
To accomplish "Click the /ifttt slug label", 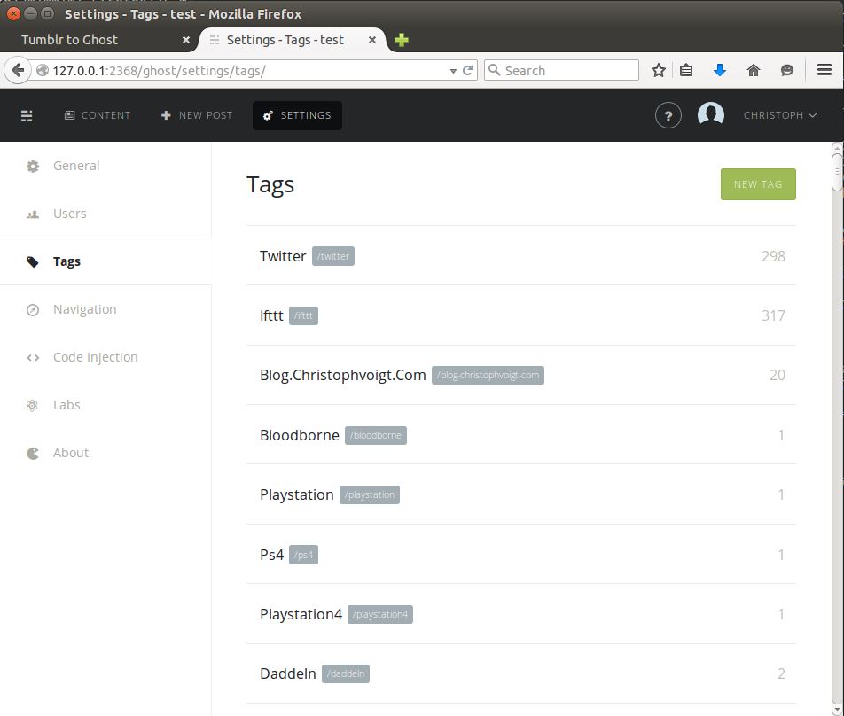I will (303, 315).
